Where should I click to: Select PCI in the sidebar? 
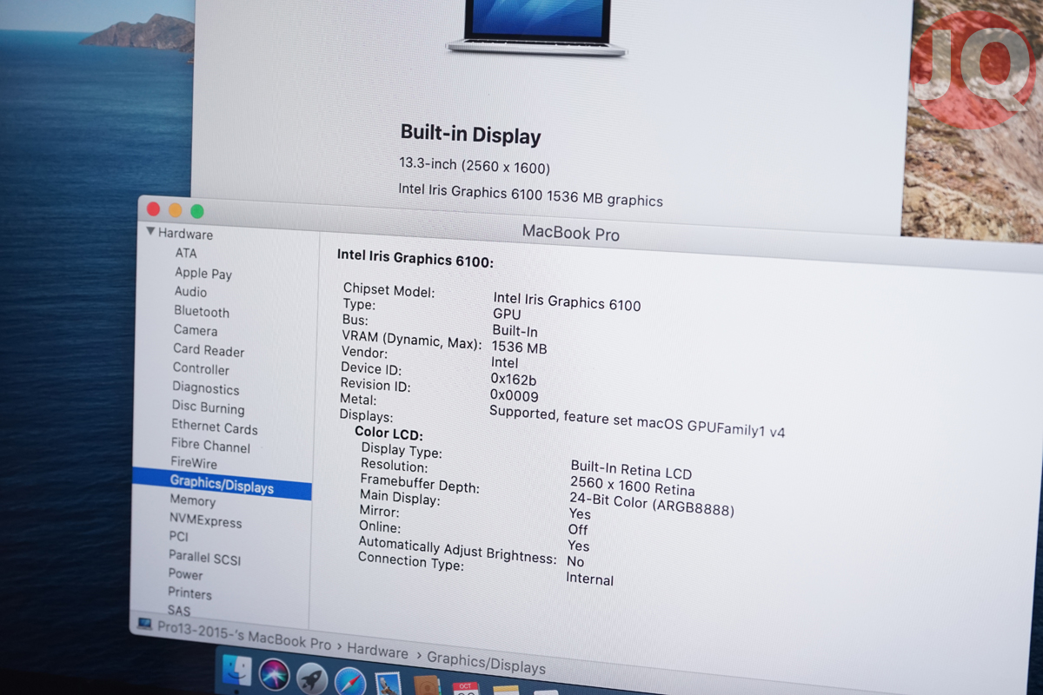click(178, 537)
